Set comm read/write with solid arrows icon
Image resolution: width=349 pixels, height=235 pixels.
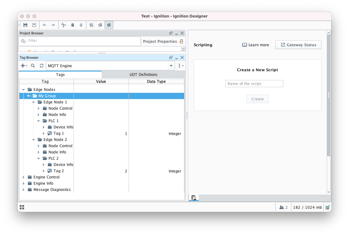109,25
